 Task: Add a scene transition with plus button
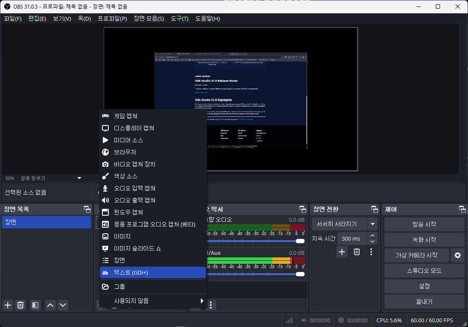pos(342,252)
